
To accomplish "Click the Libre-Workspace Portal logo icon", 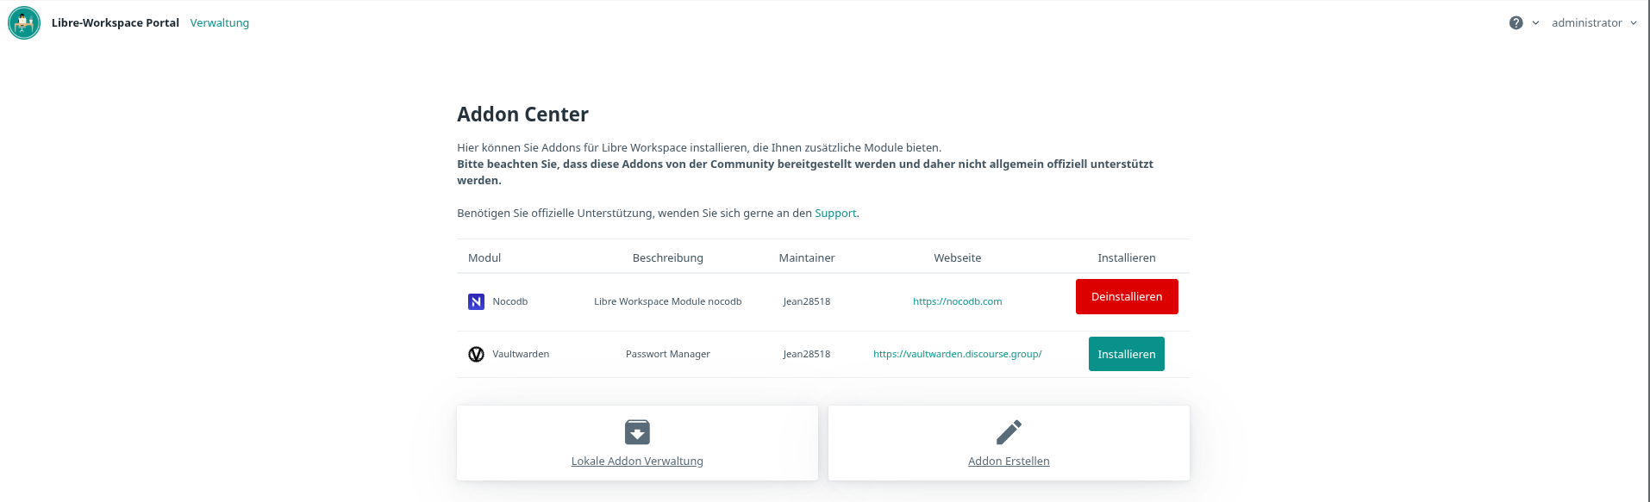I will 24,22.
